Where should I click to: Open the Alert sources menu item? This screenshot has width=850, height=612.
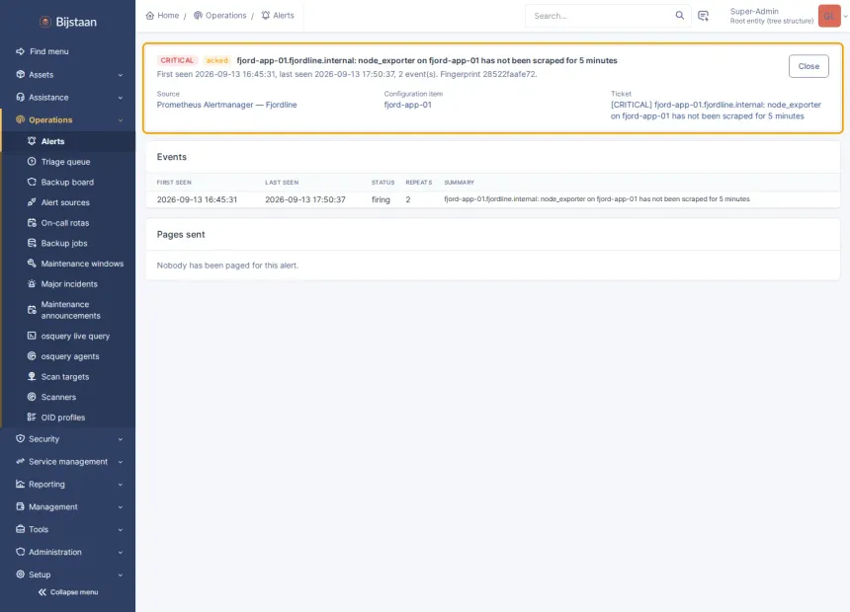[x=68, y=202]
